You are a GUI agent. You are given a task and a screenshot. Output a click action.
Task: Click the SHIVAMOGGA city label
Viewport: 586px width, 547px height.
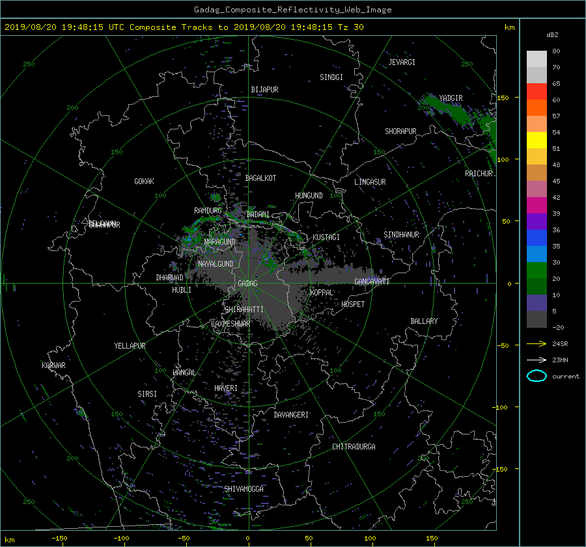[x=244, y=489]
